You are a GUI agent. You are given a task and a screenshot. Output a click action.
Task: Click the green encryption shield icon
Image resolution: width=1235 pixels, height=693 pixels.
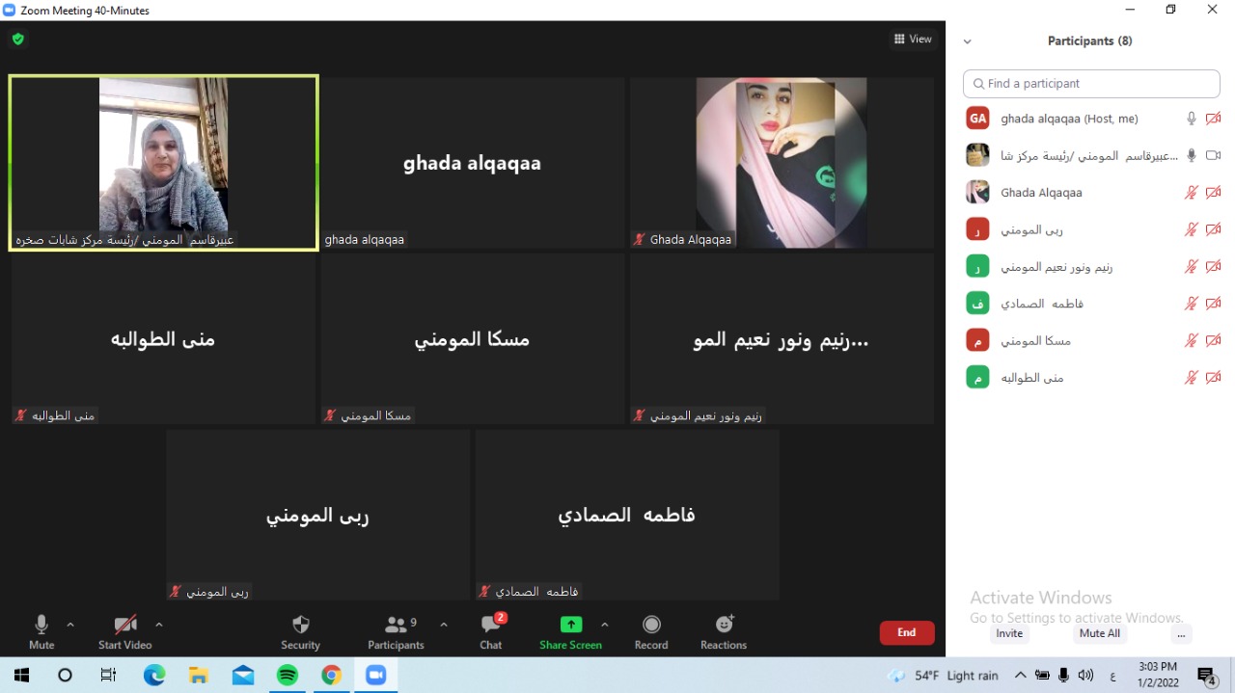point(17,40)
